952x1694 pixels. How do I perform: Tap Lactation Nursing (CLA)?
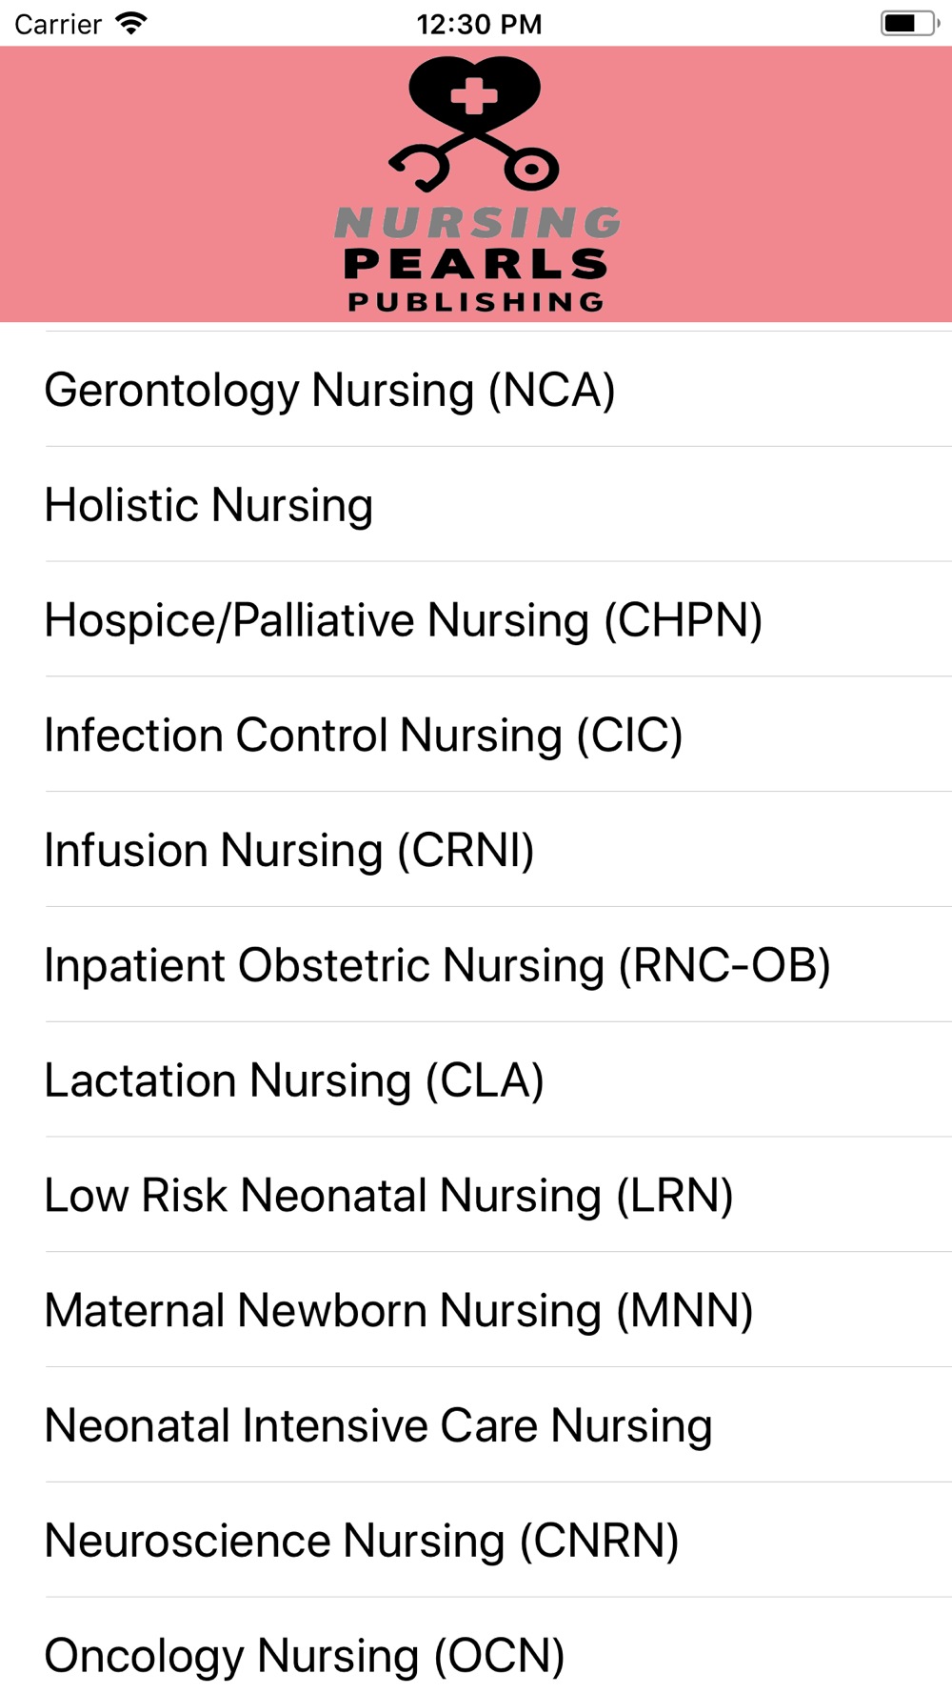point(476,1081)
